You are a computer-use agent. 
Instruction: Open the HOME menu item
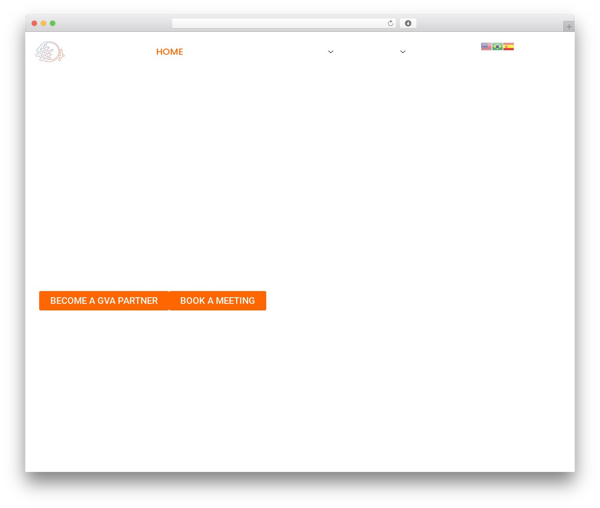click(170, 52)
